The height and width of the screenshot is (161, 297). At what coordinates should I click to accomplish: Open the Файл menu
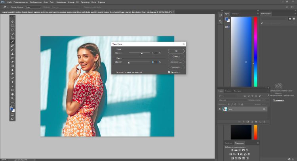coord(9,2)
